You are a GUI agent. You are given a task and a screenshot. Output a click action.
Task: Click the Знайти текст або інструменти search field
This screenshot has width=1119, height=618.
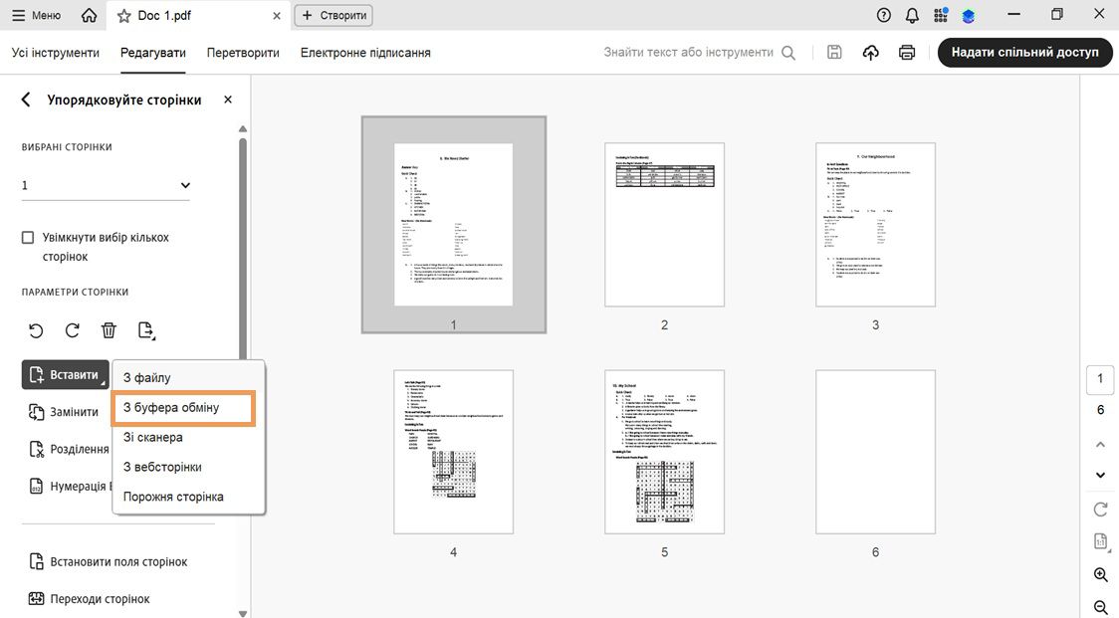(689, 52)
